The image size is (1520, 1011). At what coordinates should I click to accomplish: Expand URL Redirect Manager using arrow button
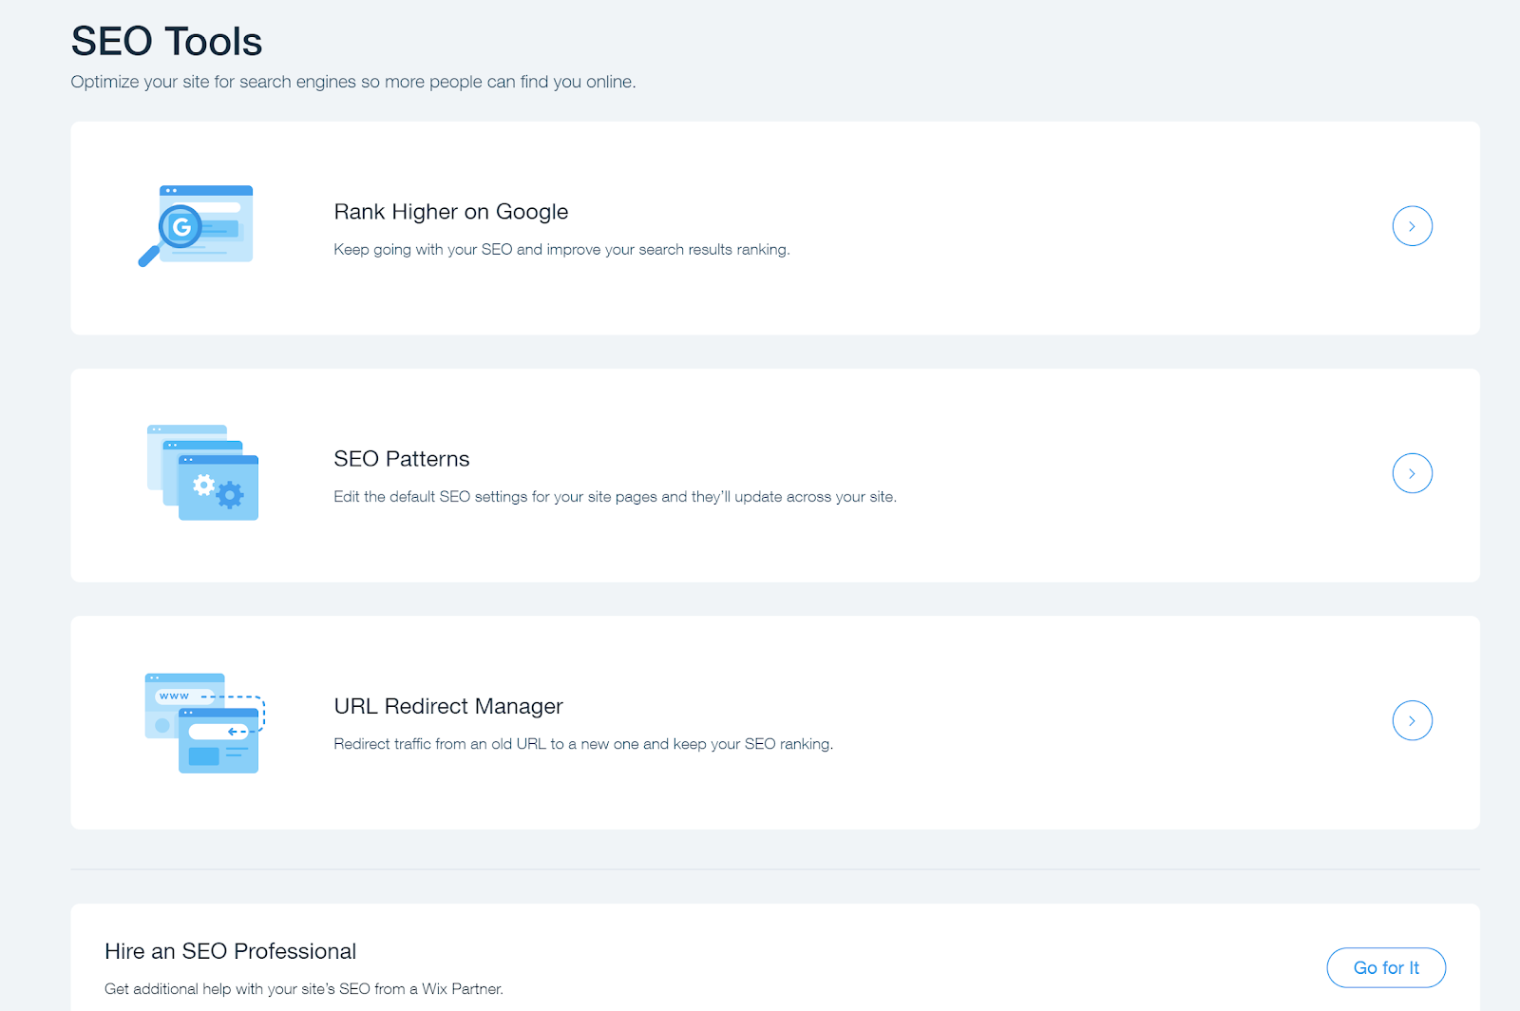(x=1412, y=720)
